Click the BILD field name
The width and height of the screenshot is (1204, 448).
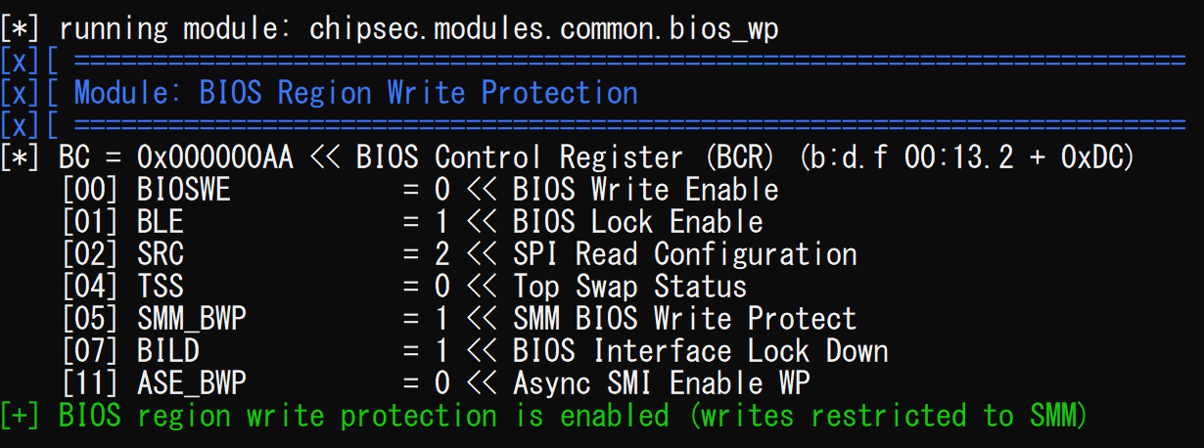168,351
